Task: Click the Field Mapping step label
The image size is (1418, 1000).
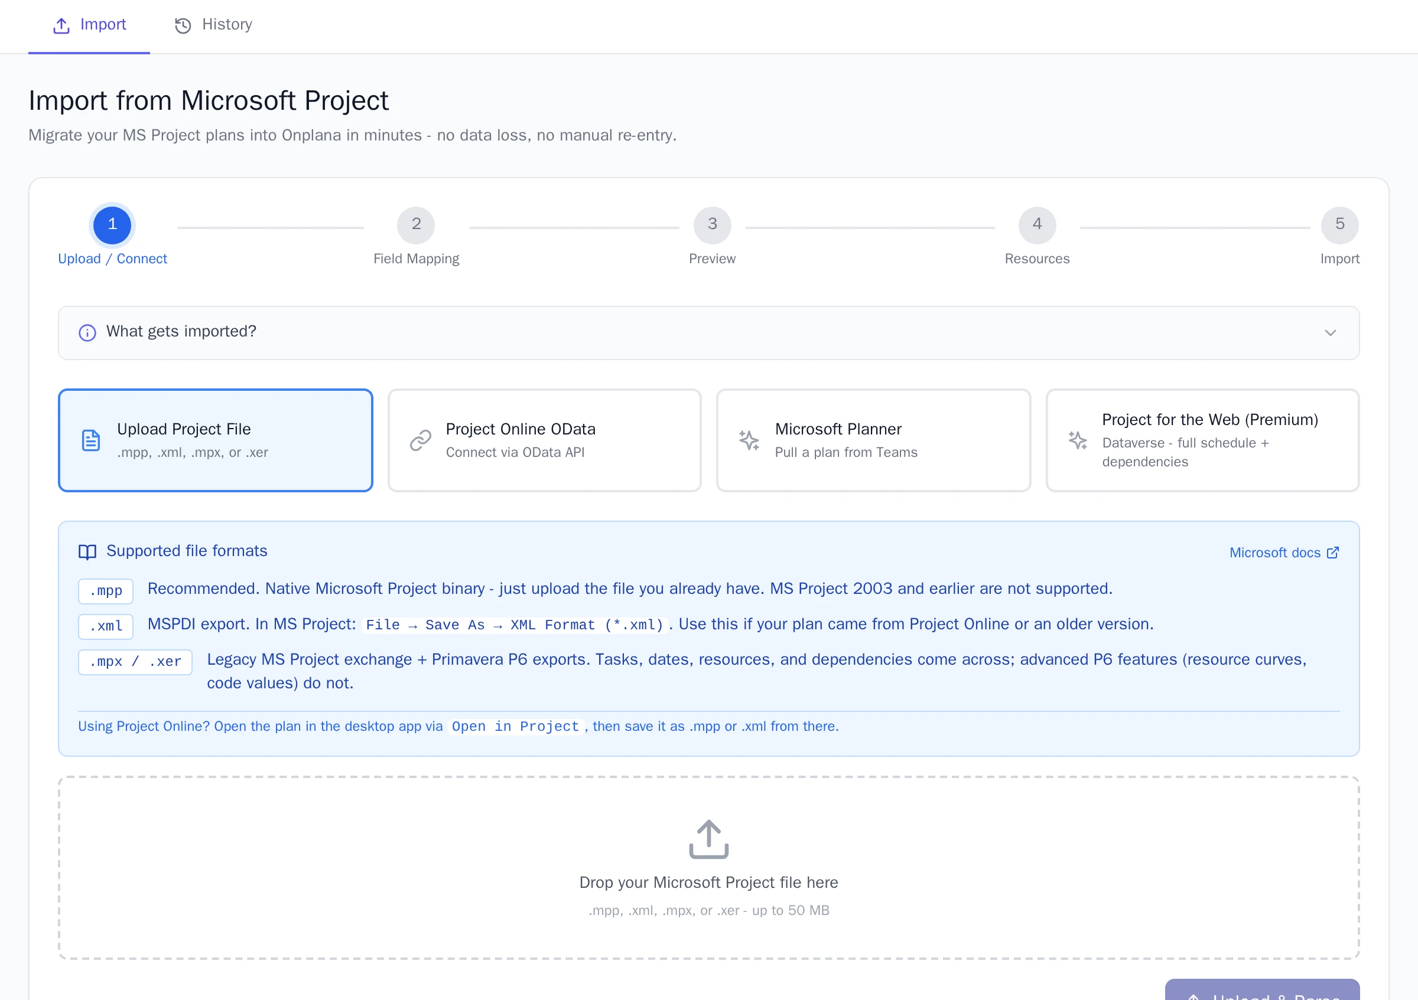Action: tap(417, 259)
